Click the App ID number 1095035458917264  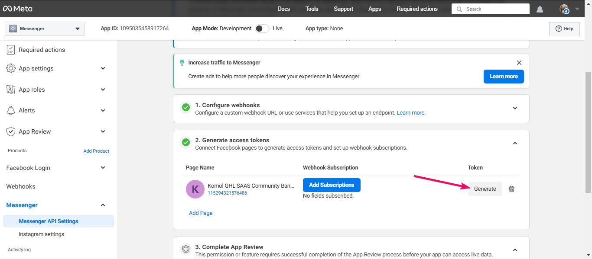coord(144,29)
